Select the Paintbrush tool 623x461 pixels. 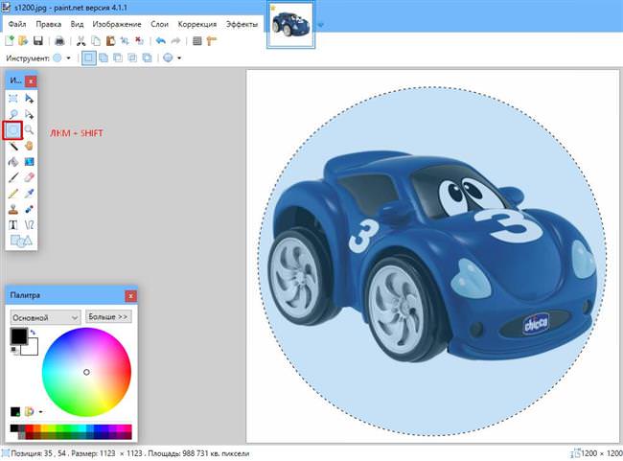(13, 177)
